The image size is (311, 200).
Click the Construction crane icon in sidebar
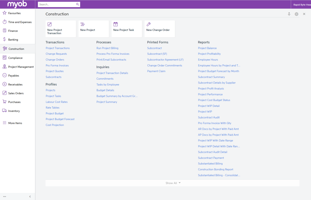pos(5,48)
